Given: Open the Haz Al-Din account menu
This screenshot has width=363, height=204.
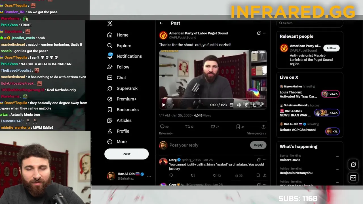Looking at the screenshot, I should click(x=129, y=176).
